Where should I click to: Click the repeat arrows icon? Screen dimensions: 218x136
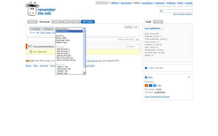[160, 37]
